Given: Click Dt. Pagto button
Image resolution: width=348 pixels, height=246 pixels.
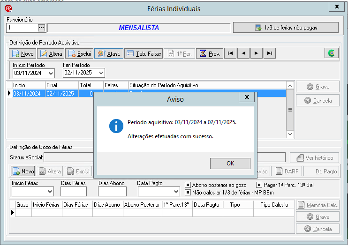Looking at the screenshot, I should click(x=321, y=171).
